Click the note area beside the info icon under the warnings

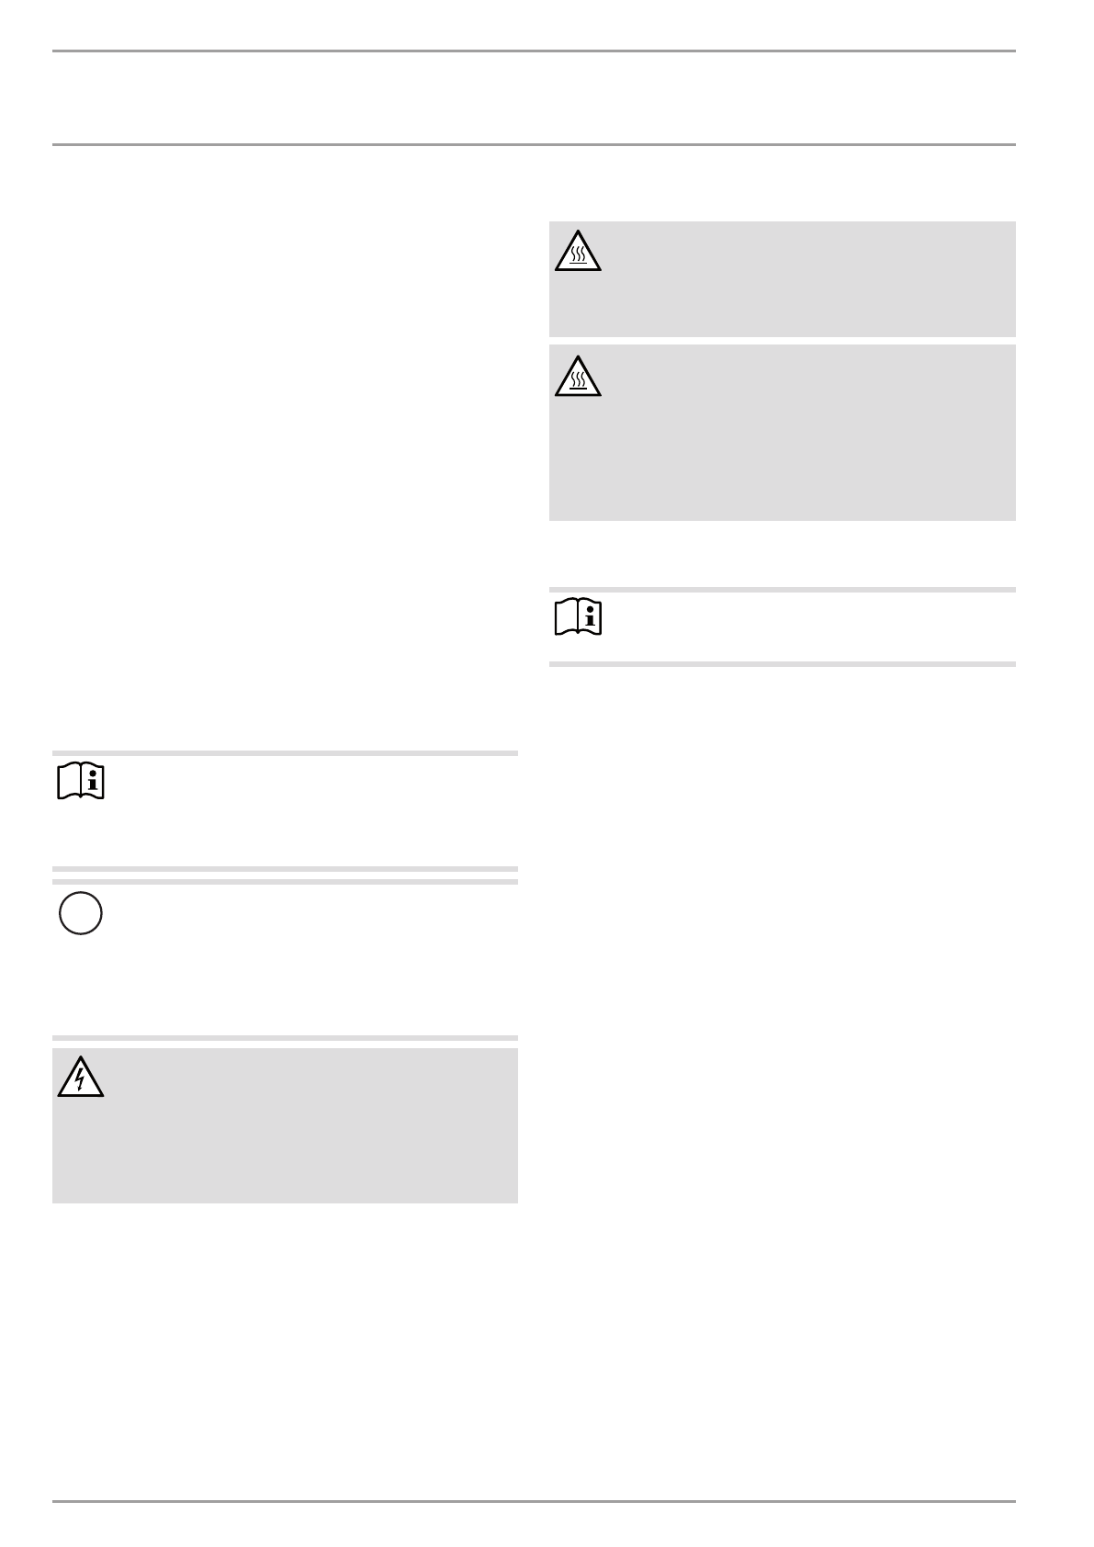point(808,627)
